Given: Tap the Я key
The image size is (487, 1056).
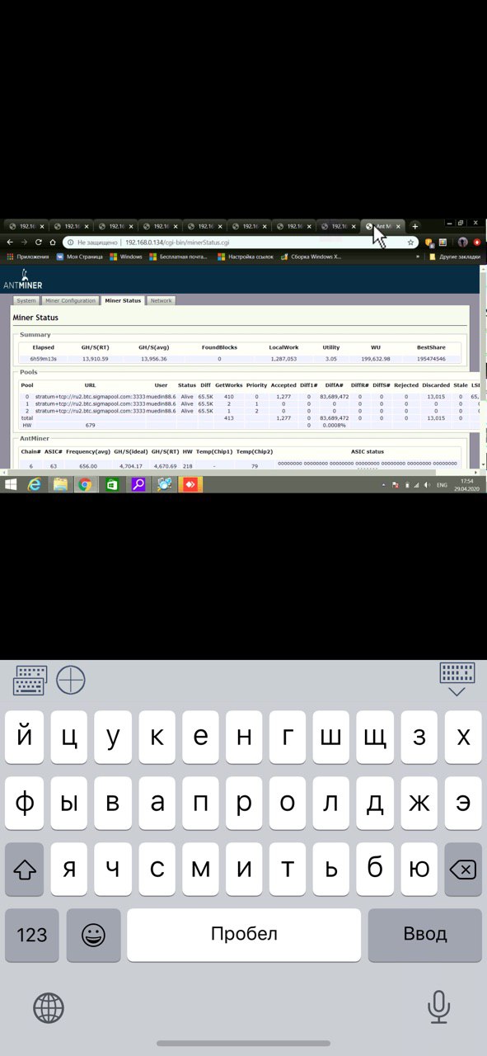Looking at the screenshot, I should point(68,869).
